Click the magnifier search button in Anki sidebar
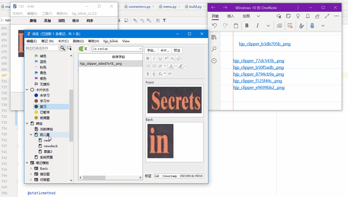 [62, 48]
